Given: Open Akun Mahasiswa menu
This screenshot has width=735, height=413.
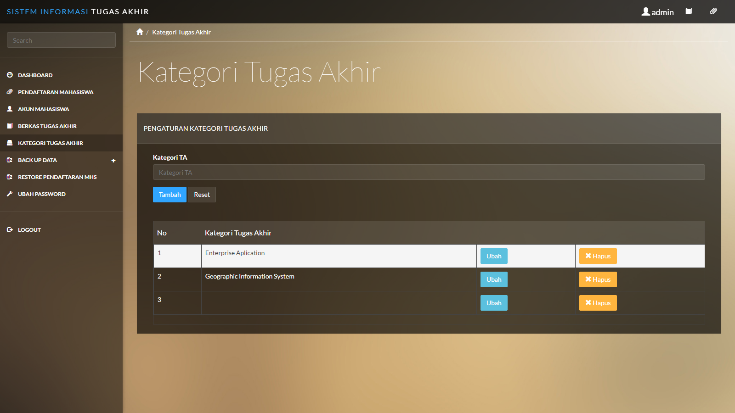Looking at the screenshot, I should pos(61,109).
